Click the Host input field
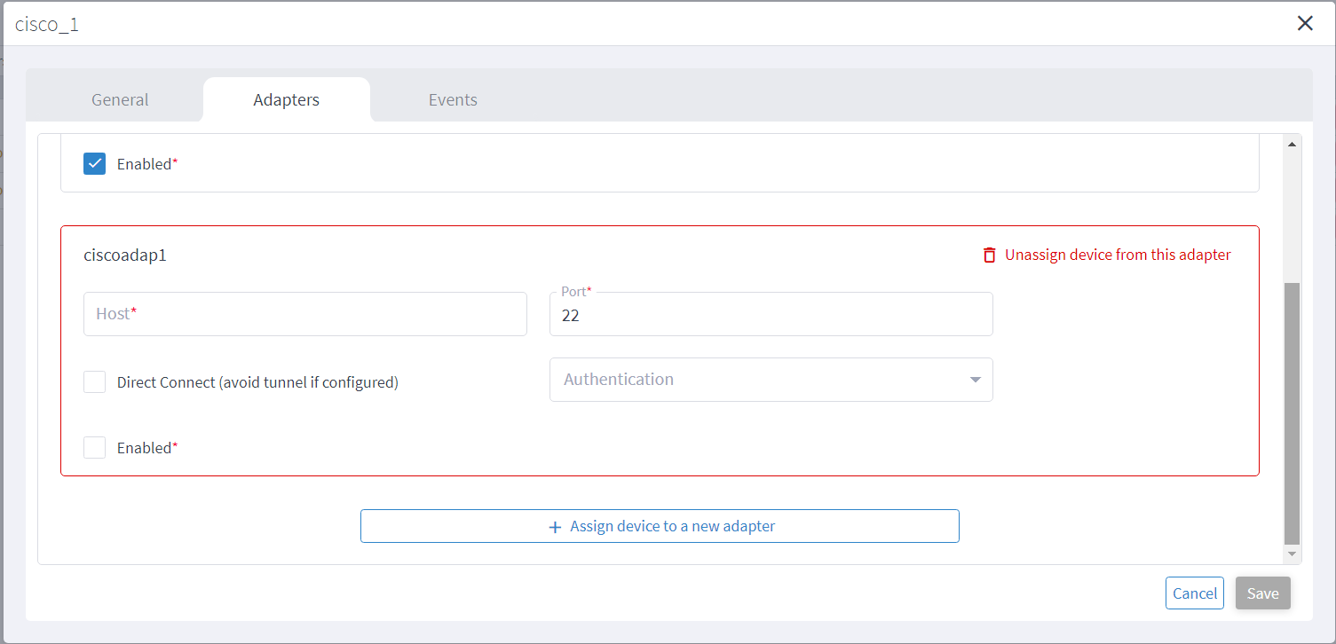Viewport: 1336px width, 644px height. coord(305,314)
